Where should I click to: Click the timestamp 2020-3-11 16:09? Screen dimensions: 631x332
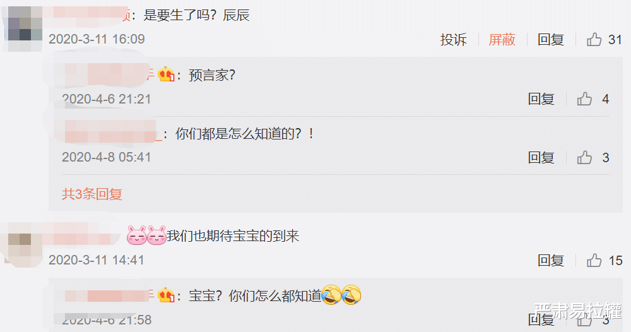point(97,39)
